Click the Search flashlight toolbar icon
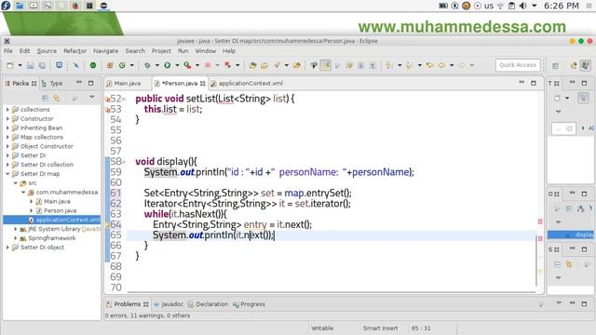Screen dimensions: 596x335 click(x=277, y=65)
